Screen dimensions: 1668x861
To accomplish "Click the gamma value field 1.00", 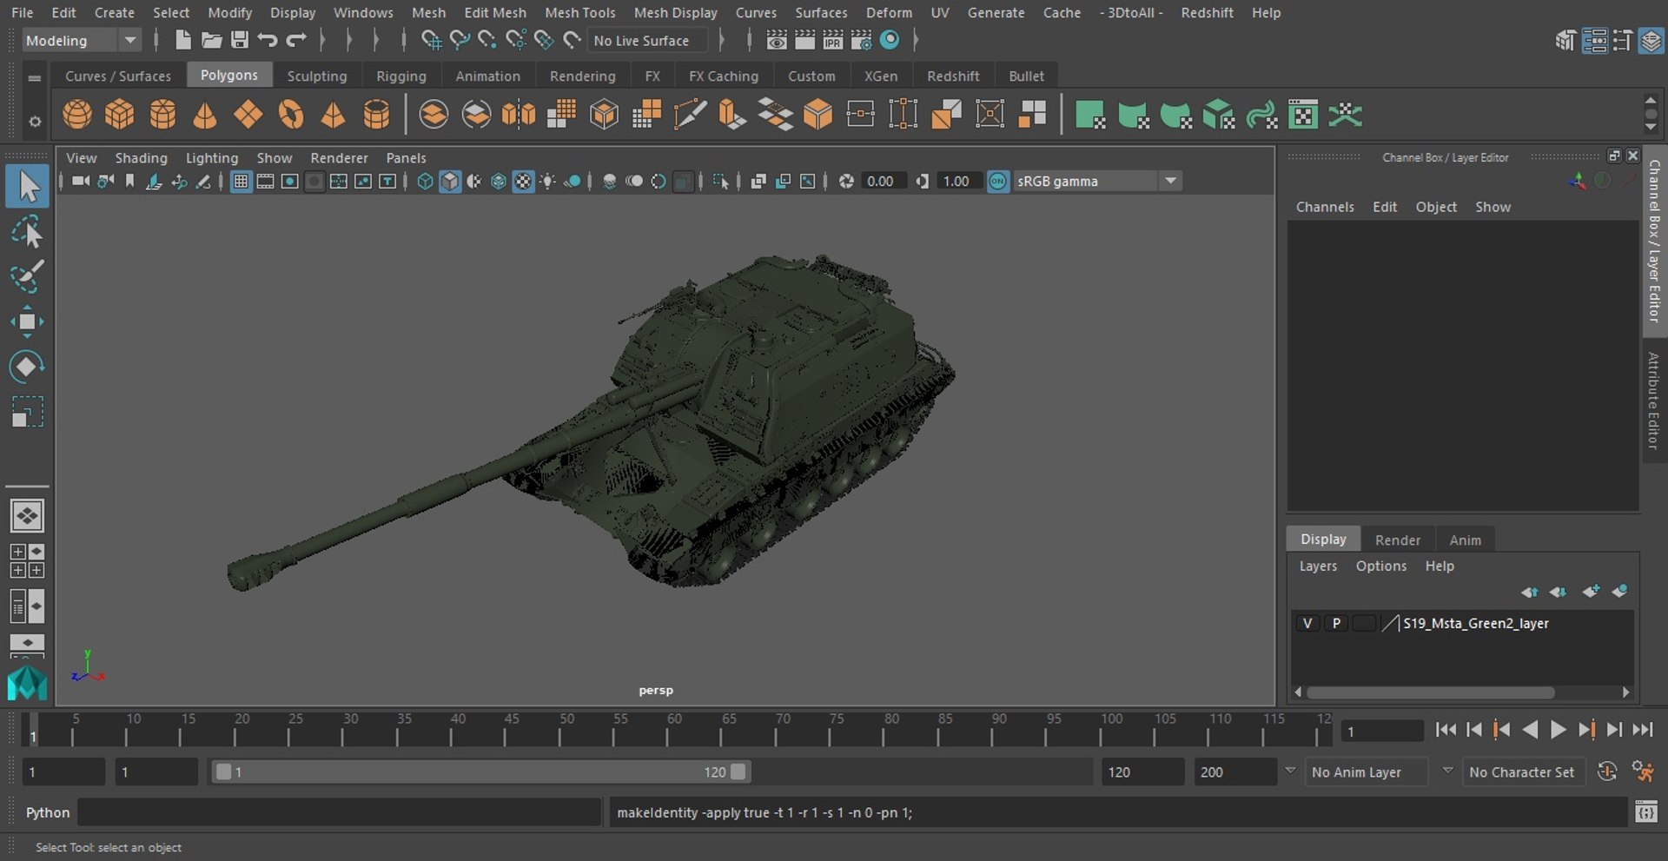I will click(959, 182).
